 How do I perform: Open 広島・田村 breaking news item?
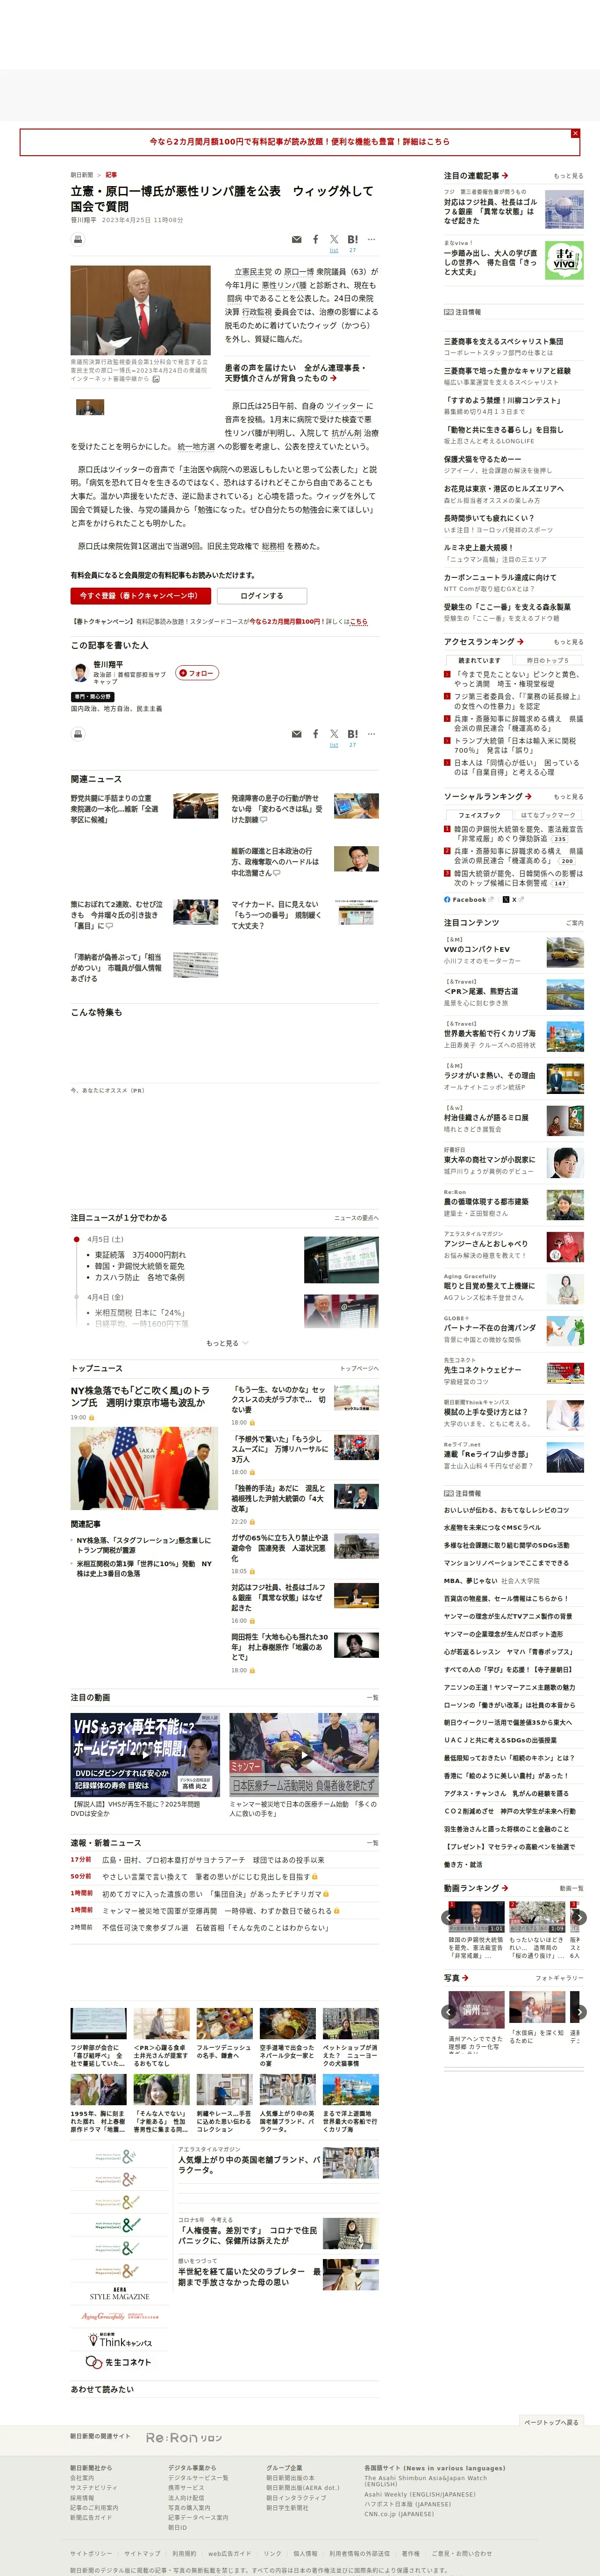click(x=213, y=1860)
